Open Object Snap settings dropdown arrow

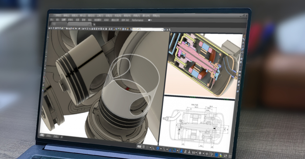point(177,150)
